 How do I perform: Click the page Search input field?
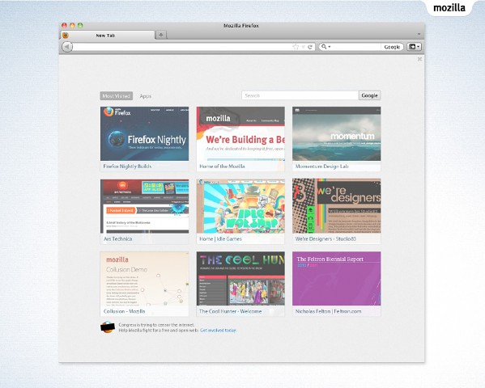300,95
